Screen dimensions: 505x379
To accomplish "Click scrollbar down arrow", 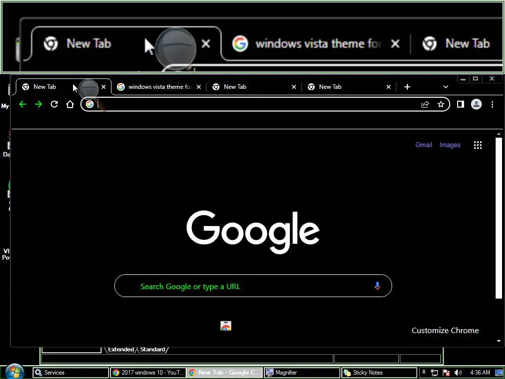I will (x=499, y=341).
